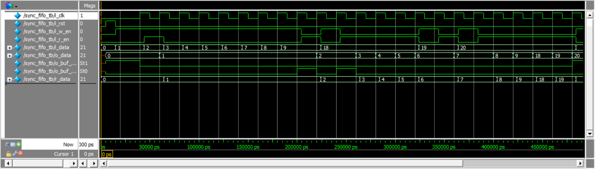595x169 pixels.
Task: Toggle leaf names with the short/full path icon
Action: tap(7, 144)
